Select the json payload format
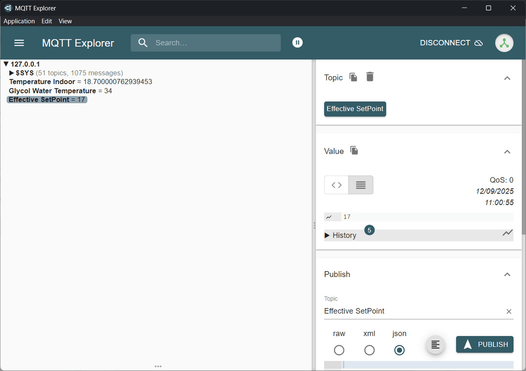This screenshot has width=526, height=371. click(x=399, y=350)
